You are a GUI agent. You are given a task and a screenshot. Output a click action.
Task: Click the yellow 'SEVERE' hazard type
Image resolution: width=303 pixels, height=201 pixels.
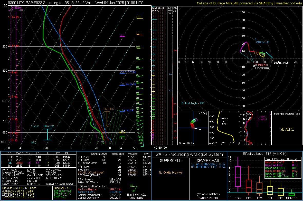pos(287,129)
